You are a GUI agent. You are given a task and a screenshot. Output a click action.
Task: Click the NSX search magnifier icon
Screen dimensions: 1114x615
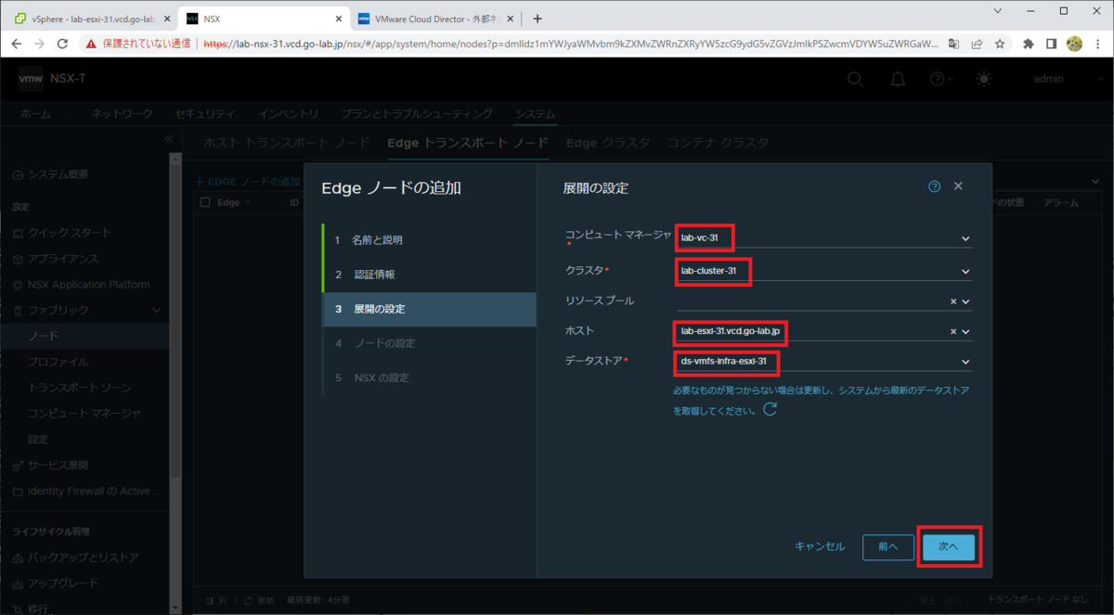[x=855, y=79]
